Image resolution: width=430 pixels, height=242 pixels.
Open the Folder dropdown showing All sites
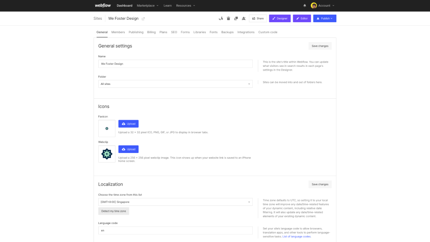pos(175,84)
